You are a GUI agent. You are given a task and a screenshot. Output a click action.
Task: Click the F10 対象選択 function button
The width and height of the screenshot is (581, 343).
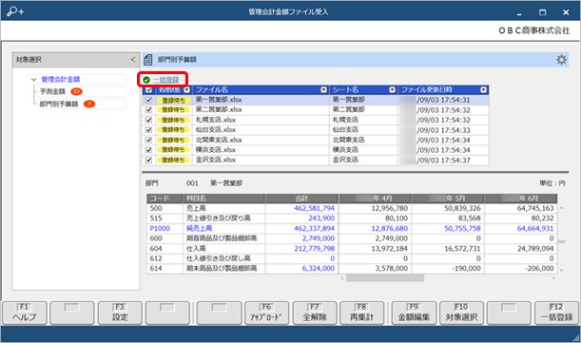point(461,313)
